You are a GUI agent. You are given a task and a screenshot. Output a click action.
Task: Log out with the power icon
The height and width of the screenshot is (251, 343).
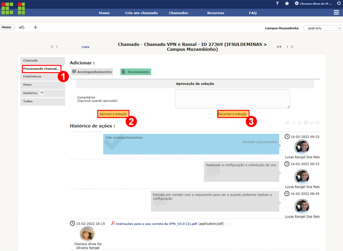click(339, 3)
